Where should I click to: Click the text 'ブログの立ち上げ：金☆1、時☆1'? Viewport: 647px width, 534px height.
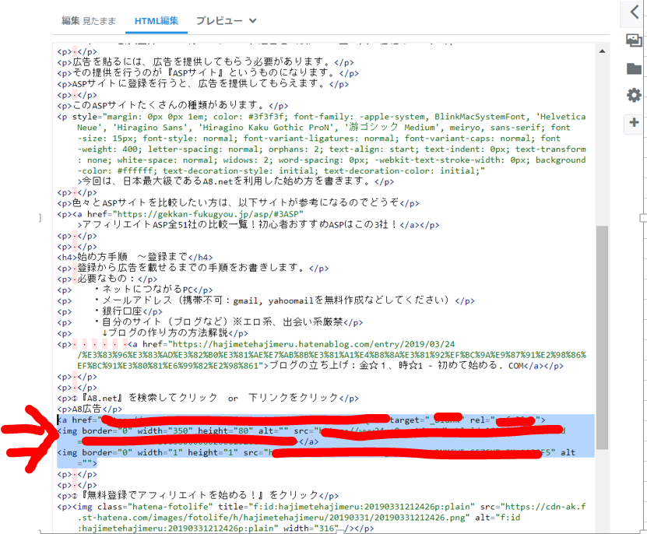tap(346, 366)
